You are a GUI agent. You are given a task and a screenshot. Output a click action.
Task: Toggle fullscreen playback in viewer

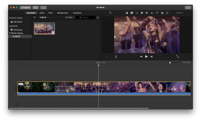177,56
